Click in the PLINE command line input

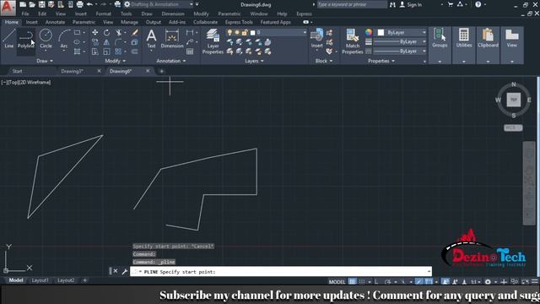click(281, 272)
